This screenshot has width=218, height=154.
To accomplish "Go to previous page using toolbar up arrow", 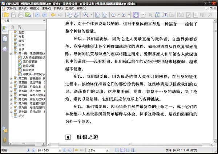I will coord(37,15).
